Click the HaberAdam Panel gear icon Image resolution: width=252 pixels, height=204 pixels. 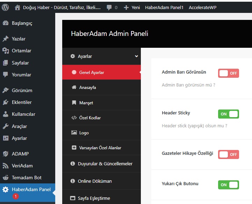[x=6, y=190]
